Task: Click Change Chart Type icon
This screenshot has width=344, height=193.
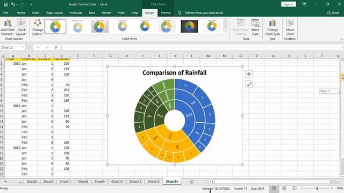Action: [x=273, y=27]
